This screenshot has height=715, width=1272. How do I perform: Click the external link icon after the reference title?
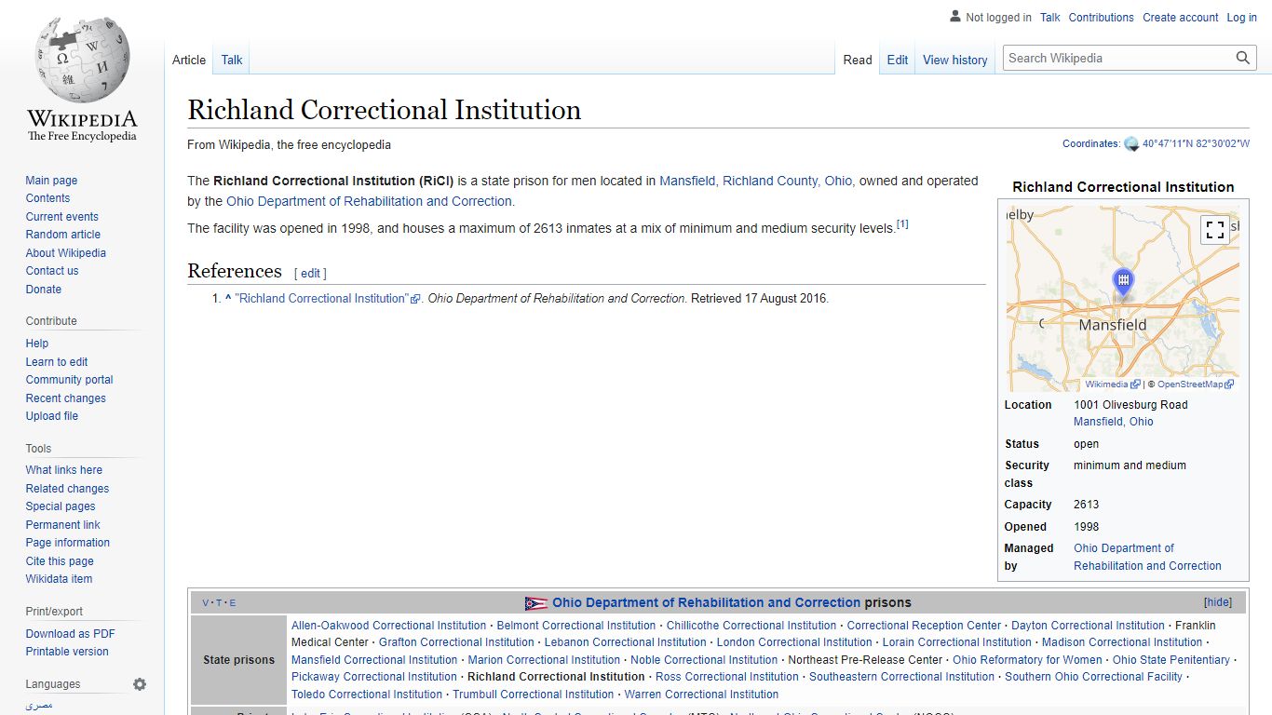click(416, 299)
